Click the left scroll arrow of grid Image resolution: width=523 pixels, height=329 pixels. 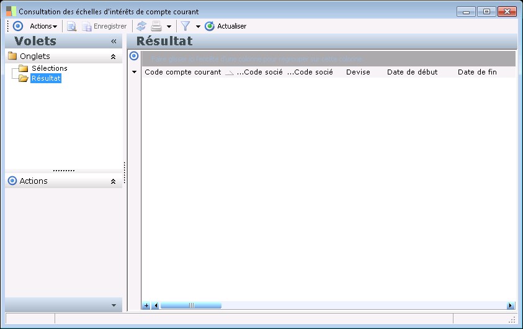pos(155,305)
